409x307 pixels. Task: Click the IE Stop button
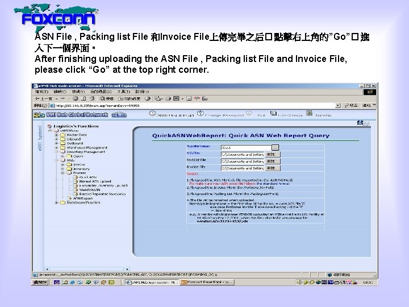(x=76, y=99)
